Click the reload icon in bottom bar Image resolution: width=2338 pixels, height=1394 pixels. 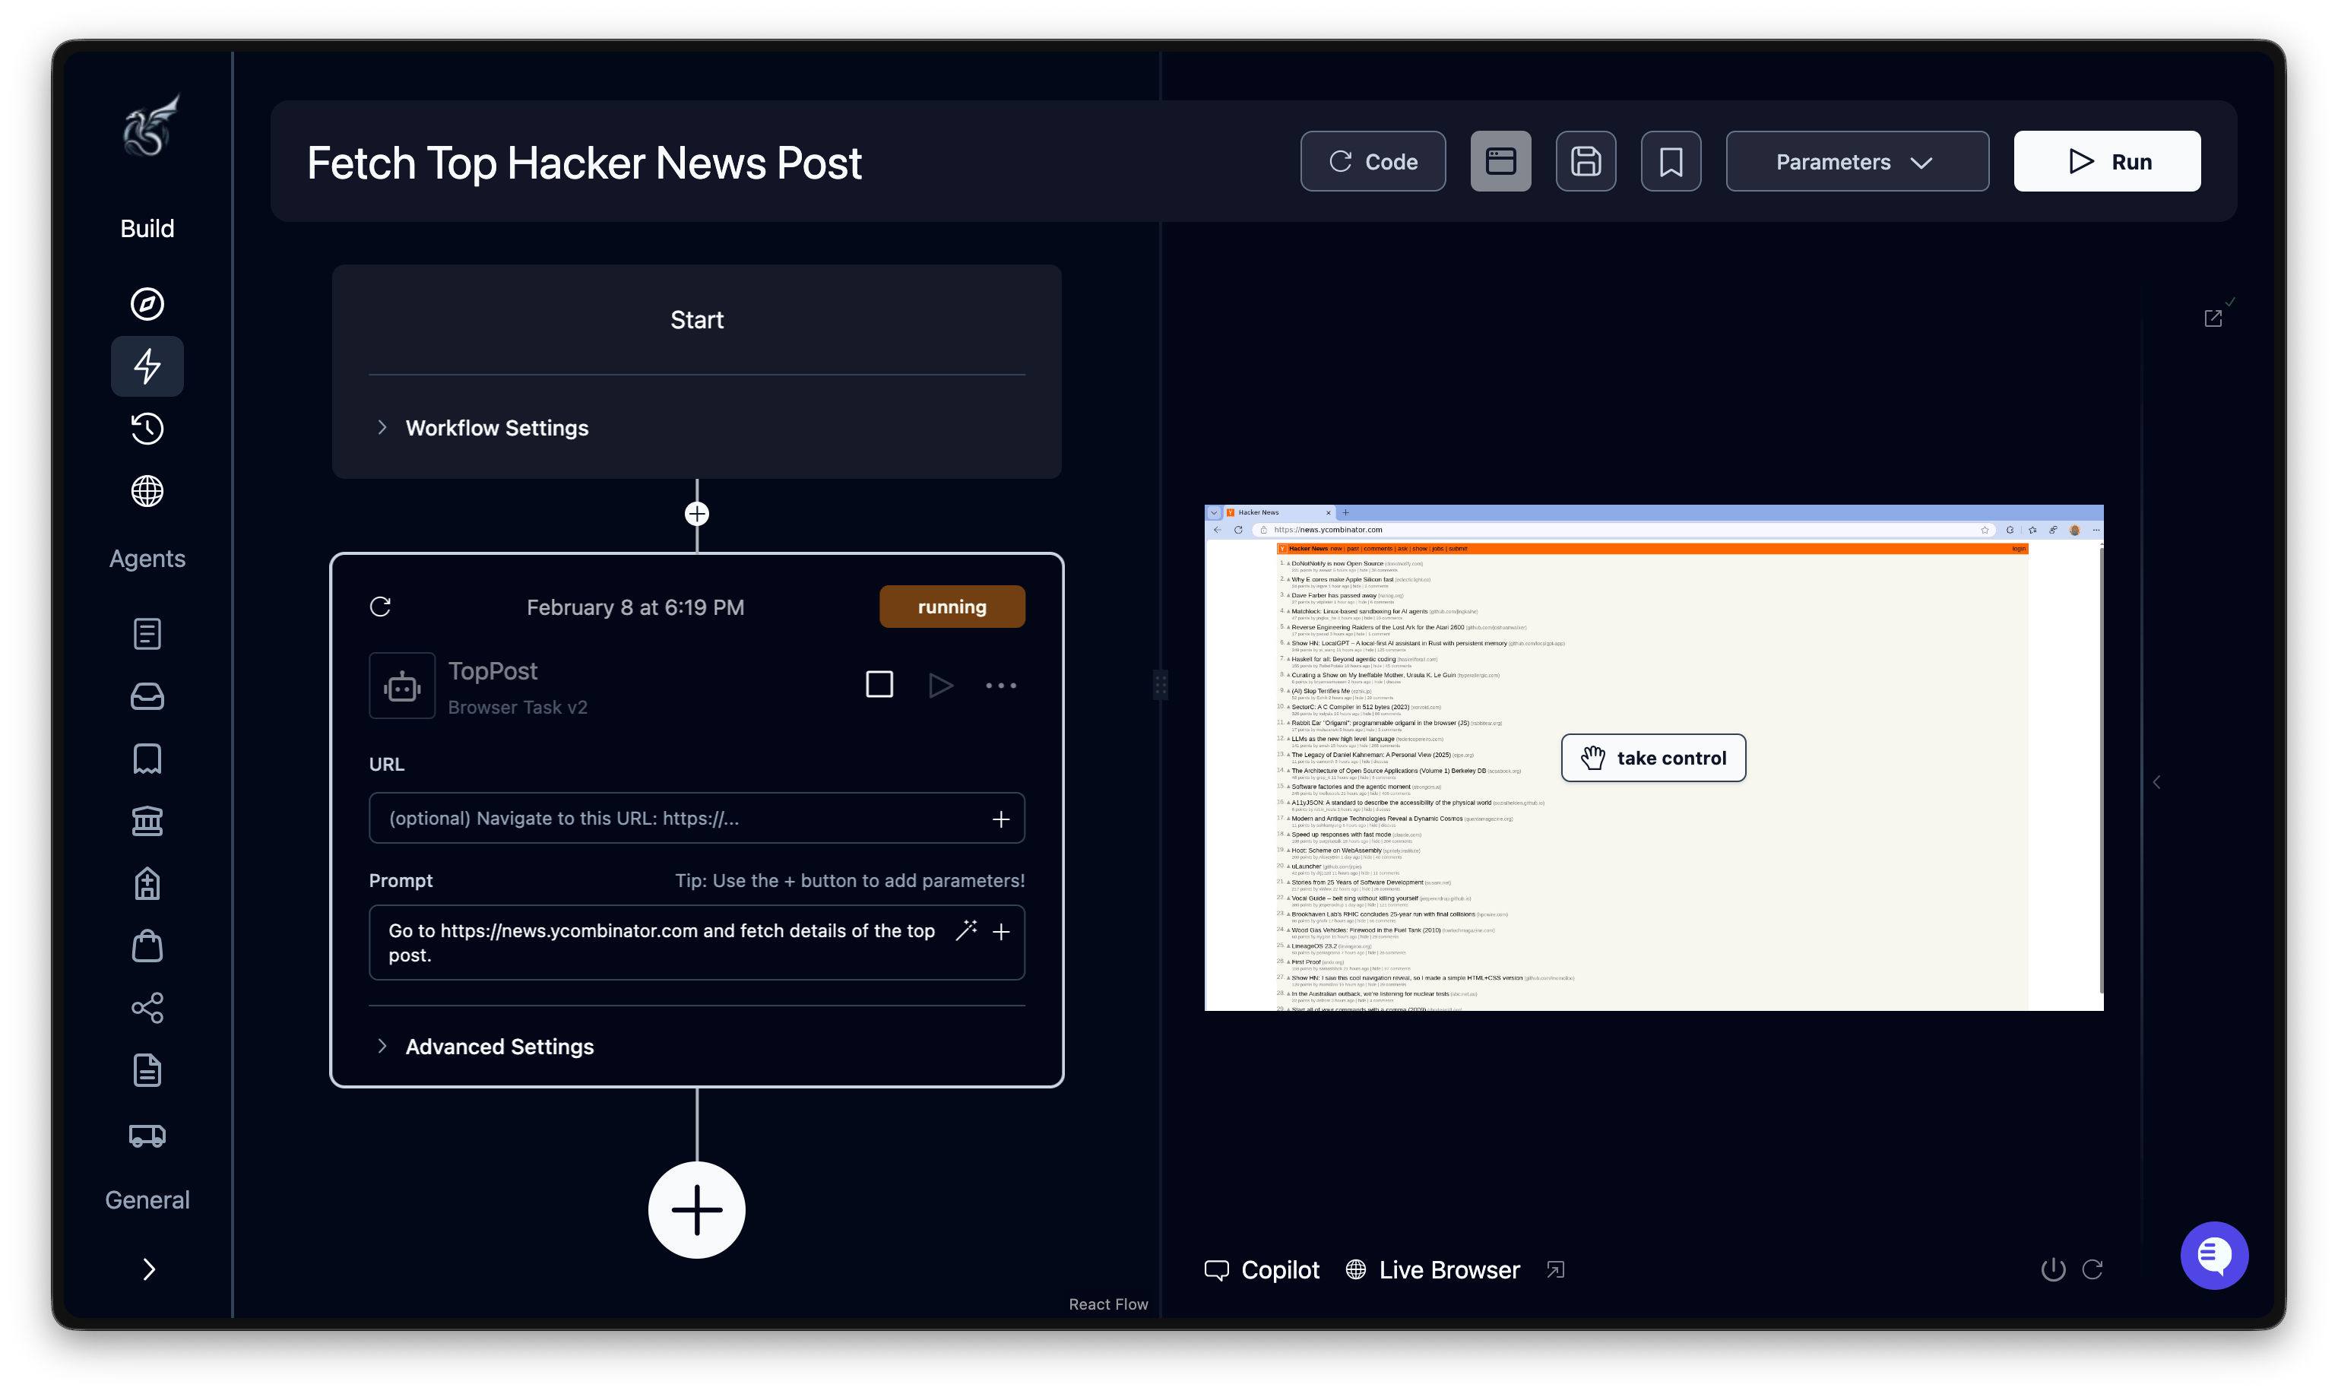(x=2092, y=1269)
